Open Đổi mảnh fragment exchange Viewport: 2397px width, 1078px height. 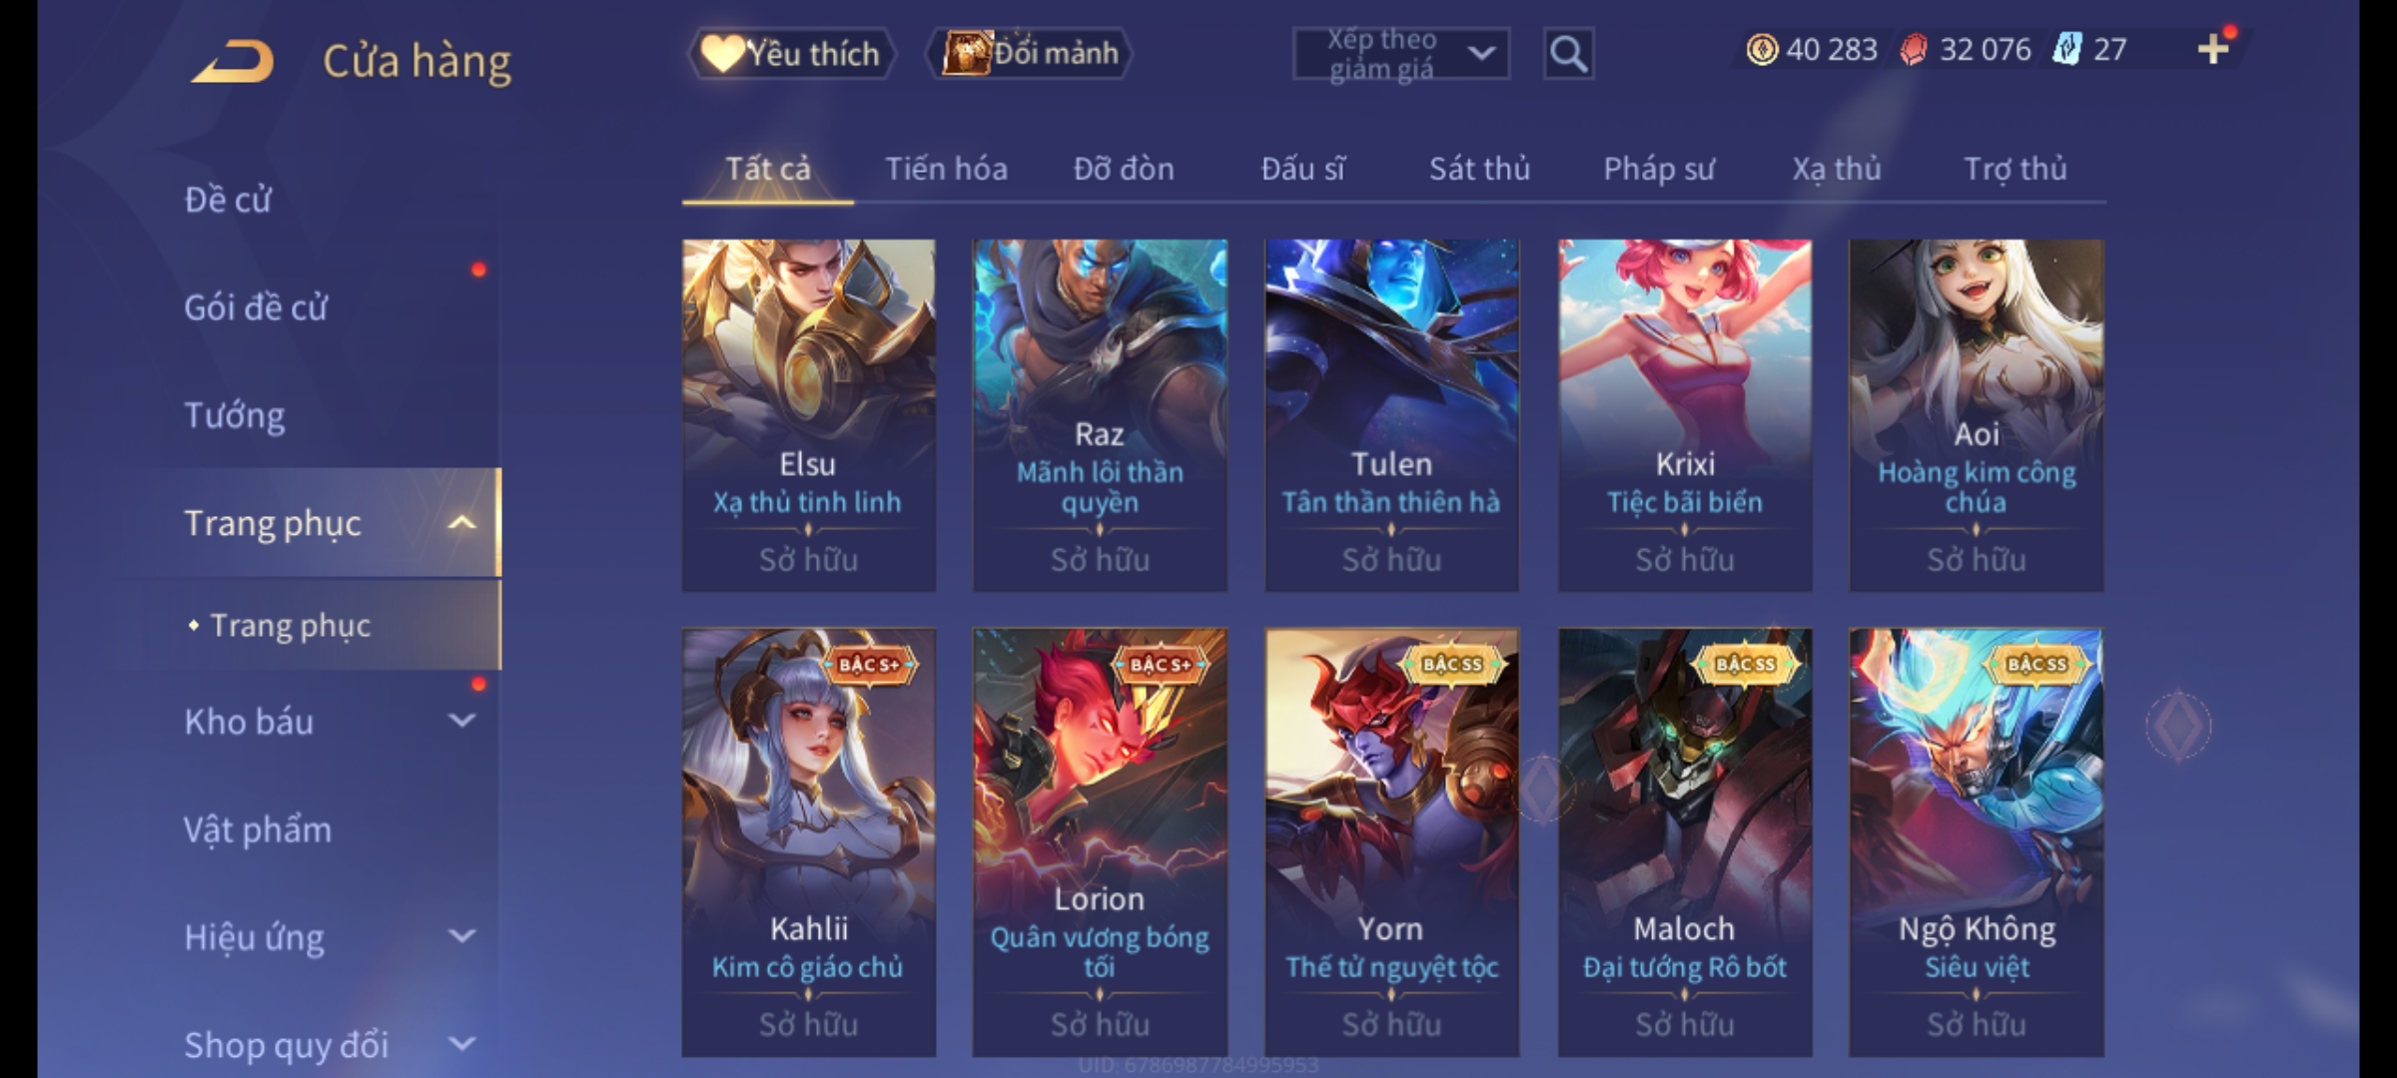(1030, 53)
